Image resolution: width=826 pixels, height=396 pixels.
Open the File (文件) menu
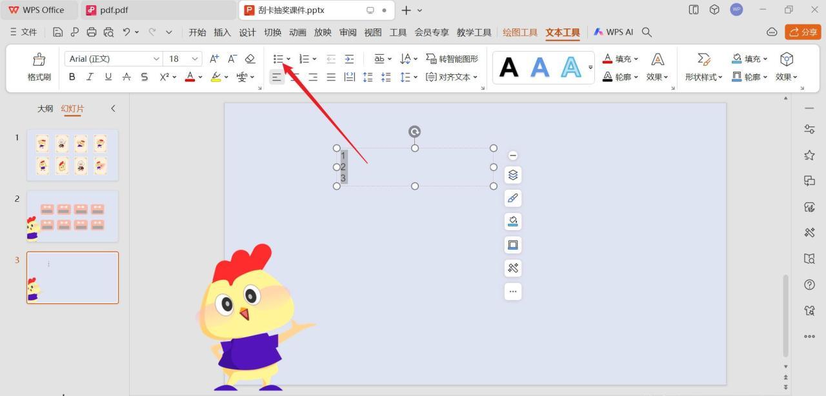pyautogui.click(x=24, y=32)
